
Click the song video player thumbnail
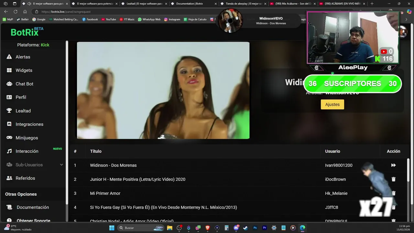tap(163, 90)
